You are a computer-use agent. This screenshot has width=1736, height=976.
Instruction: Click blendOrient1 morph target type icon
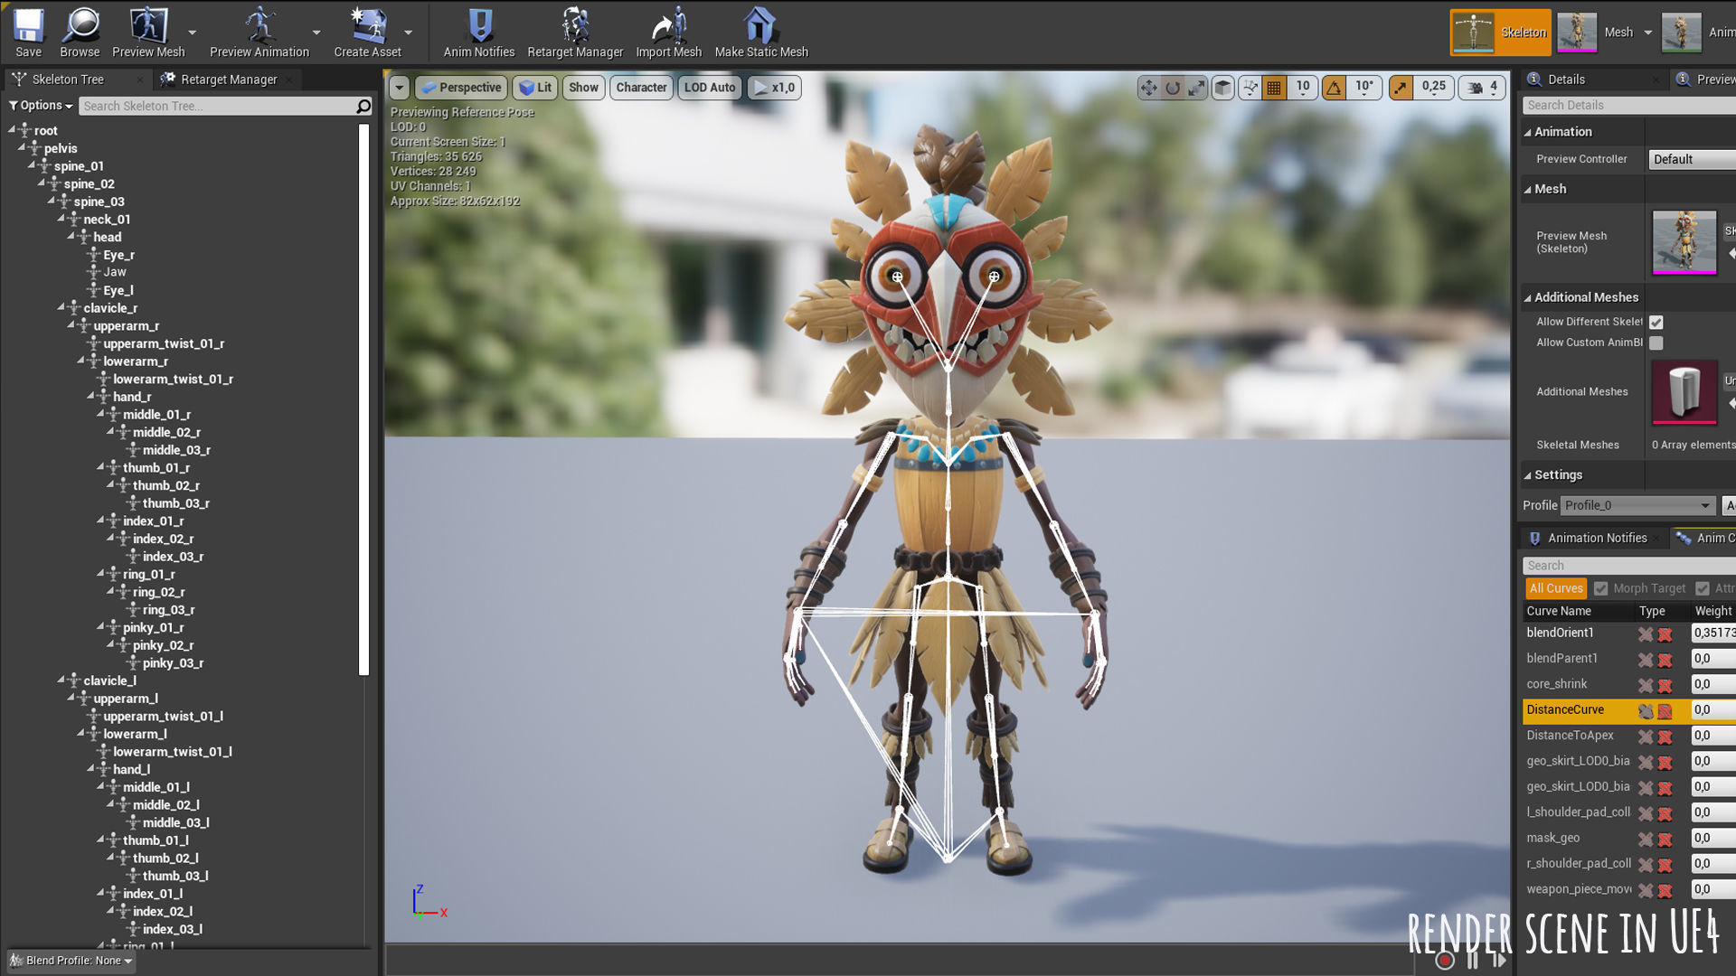point(1646,634)
